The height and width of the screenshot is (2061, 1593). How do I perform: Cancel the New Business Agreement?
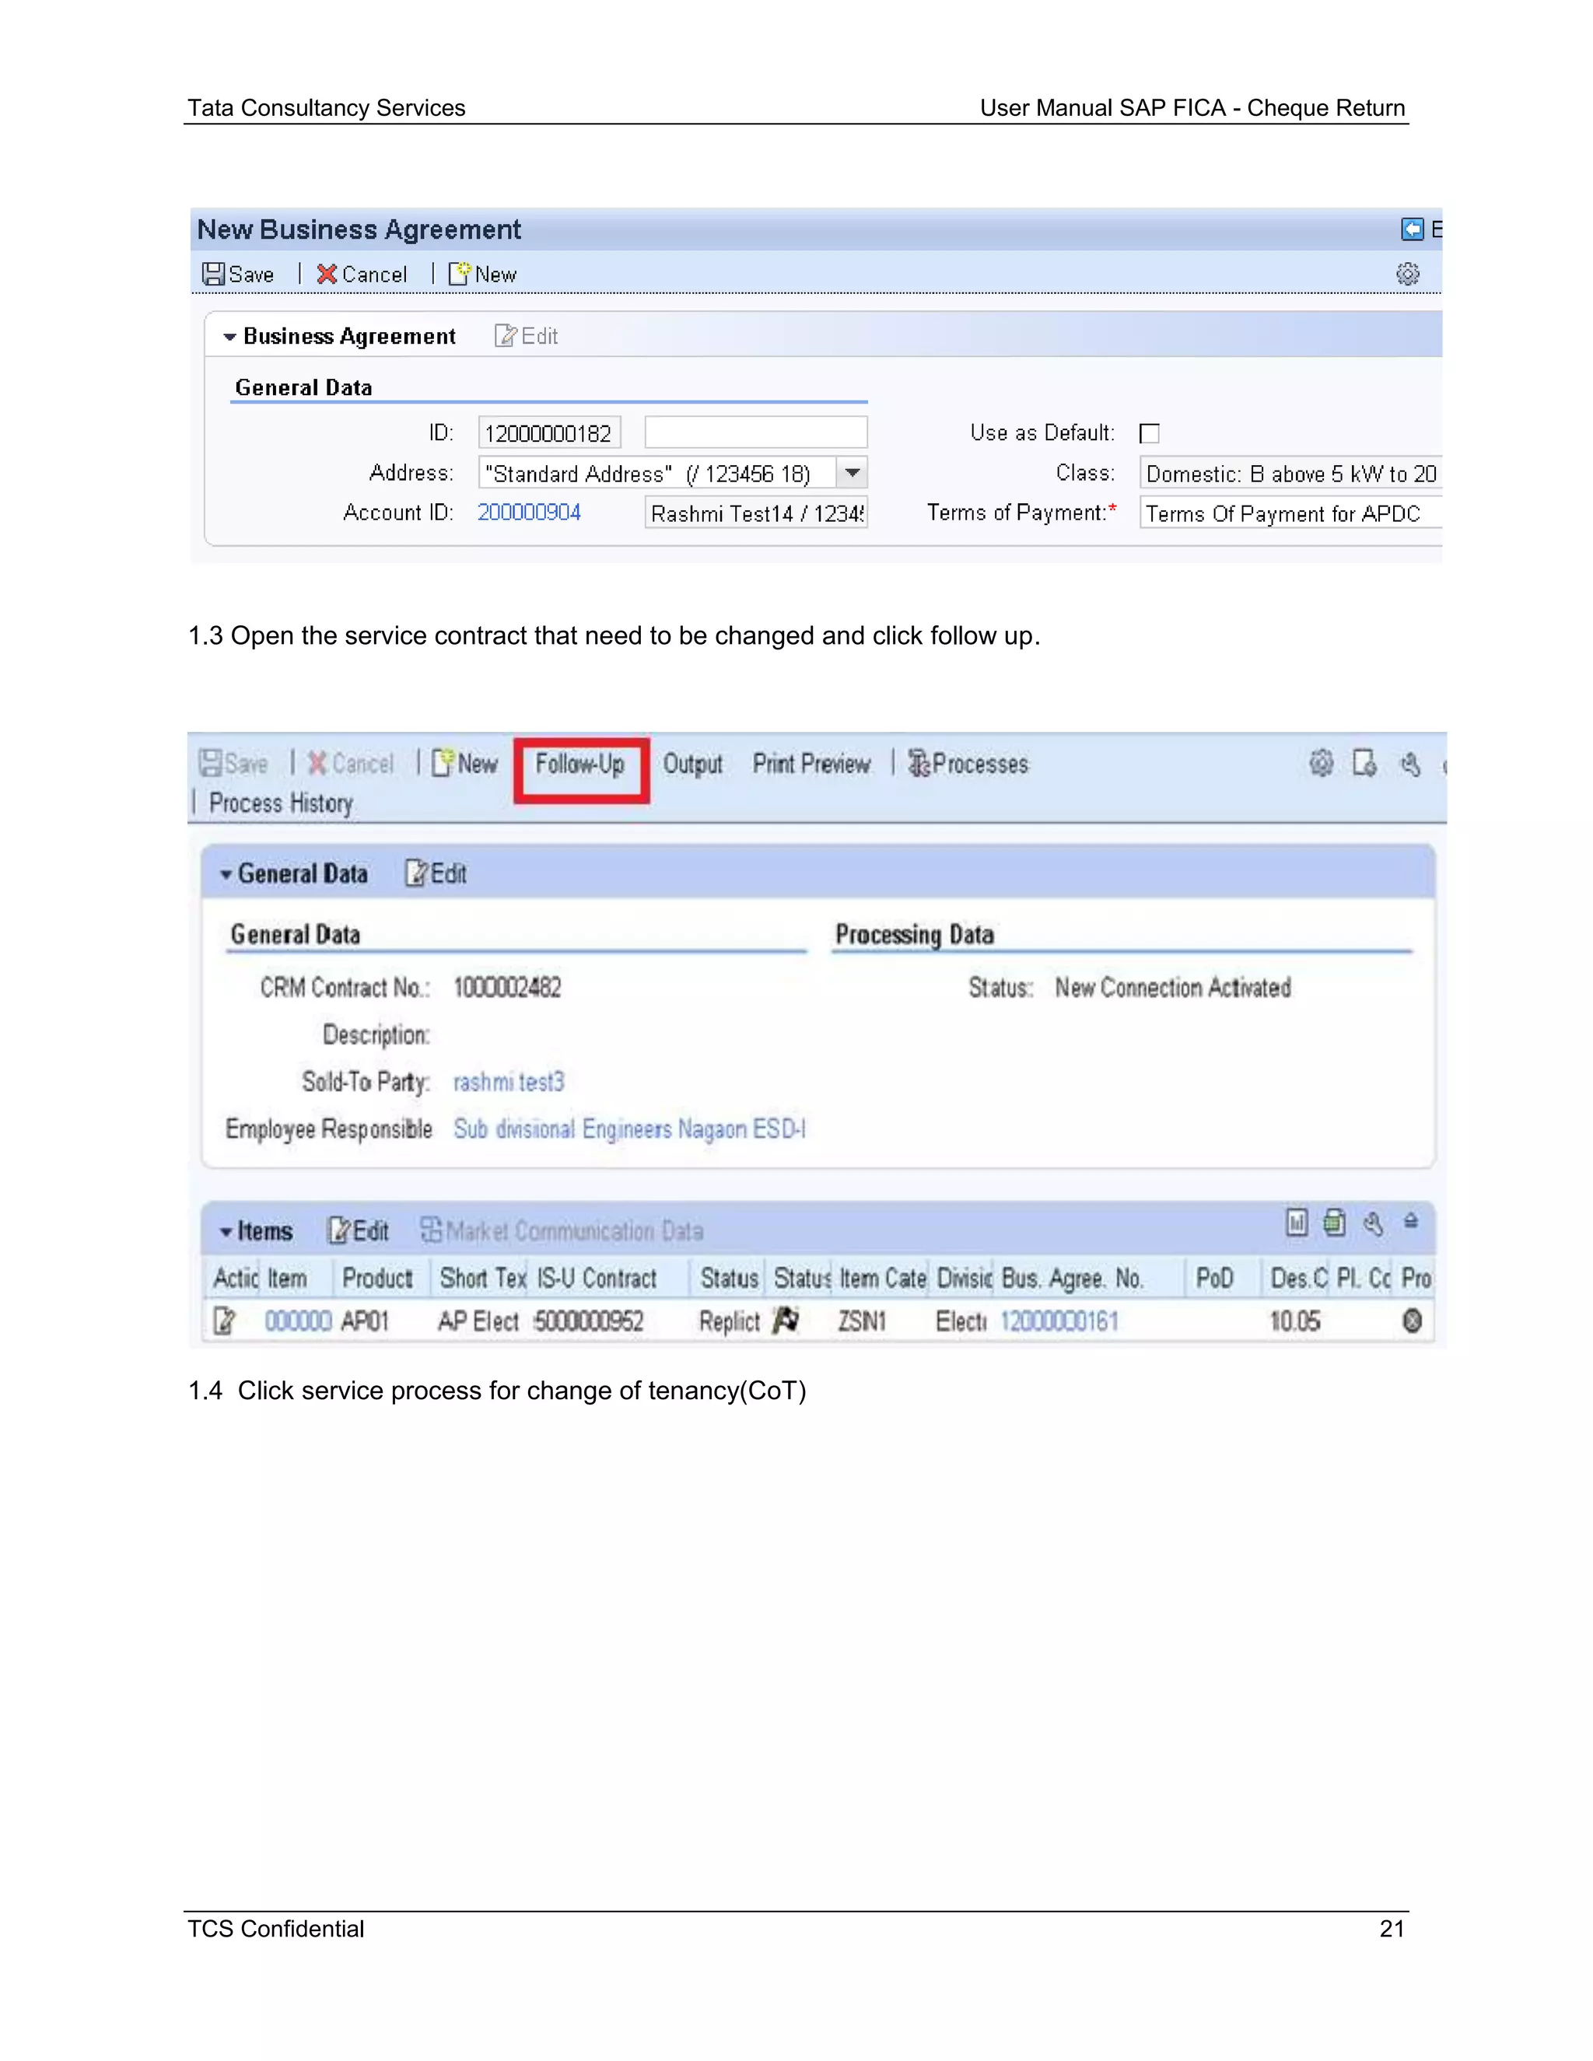click(x=362, y=275)
